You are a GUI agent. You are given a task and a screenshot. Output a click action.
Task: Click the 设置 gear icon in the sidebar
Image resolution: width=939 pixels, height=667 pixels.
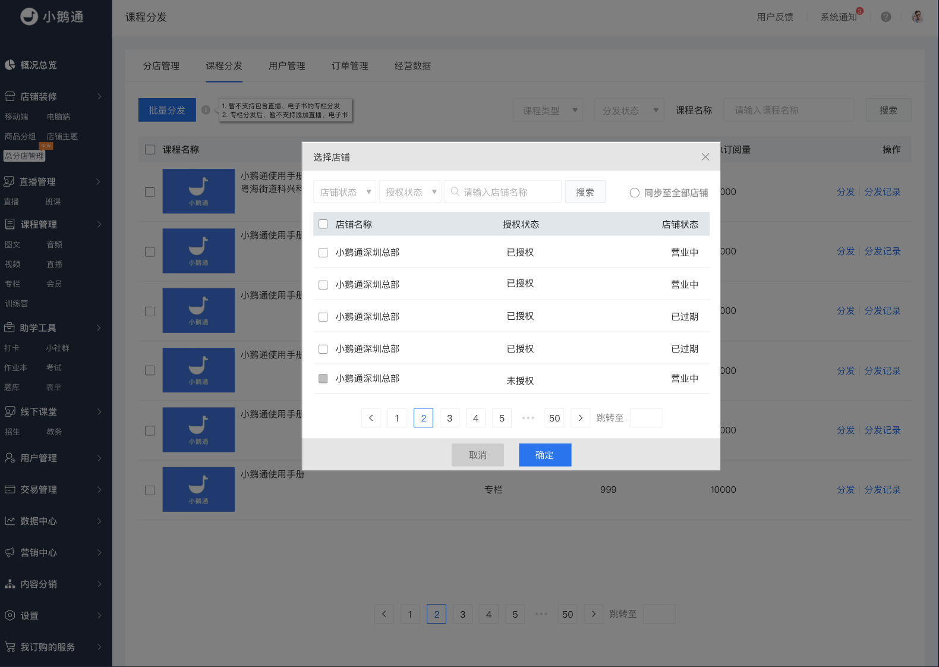click(10, 615)
